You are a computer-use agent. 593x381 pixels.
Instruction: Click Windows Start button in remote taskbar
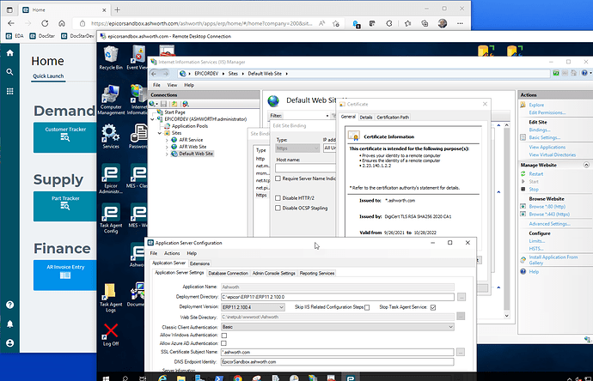coord(106,378)
